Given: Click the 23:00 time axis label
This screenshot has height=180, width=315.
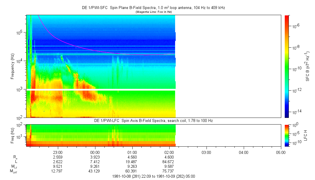Looking at the screenshot, I should click(x=58, y=152).
